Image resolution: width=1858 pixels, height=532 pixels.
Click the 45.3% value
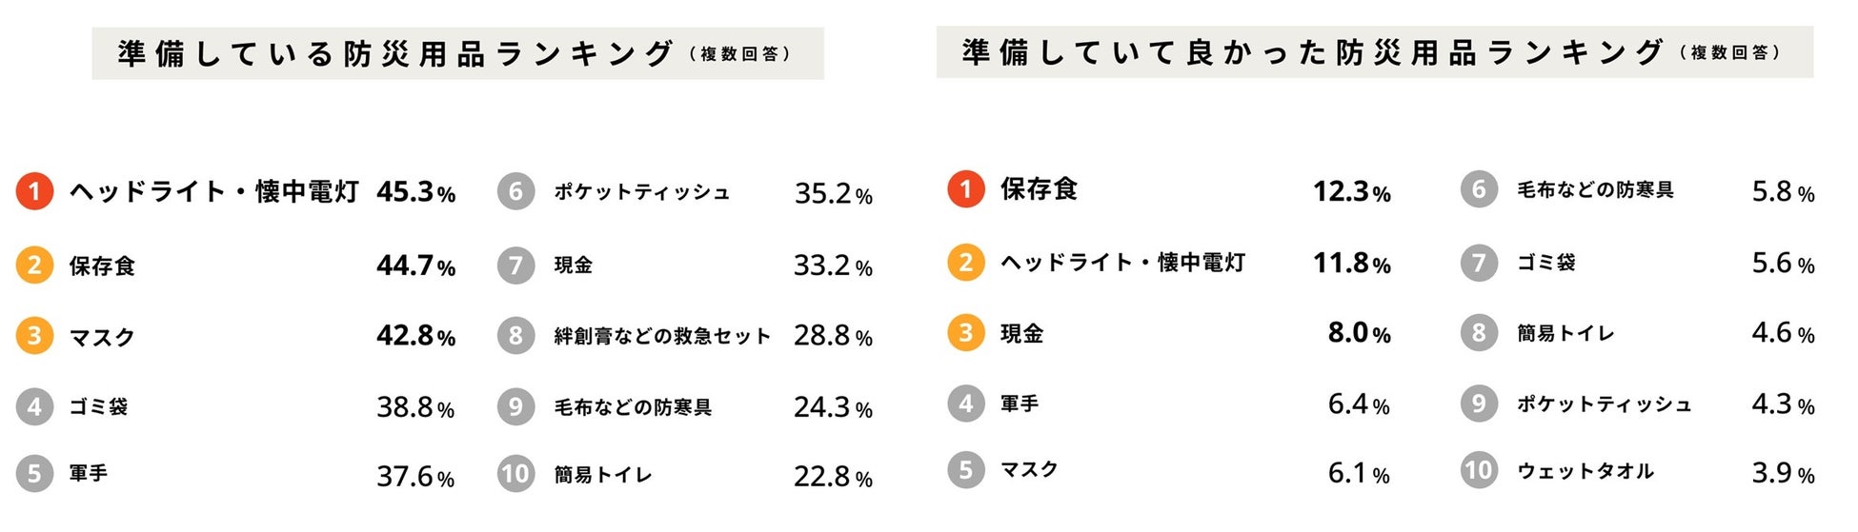coord(415,192)
